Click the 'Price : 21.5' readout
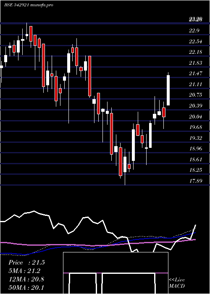This screenshot has height=294, width=210. 26,262
